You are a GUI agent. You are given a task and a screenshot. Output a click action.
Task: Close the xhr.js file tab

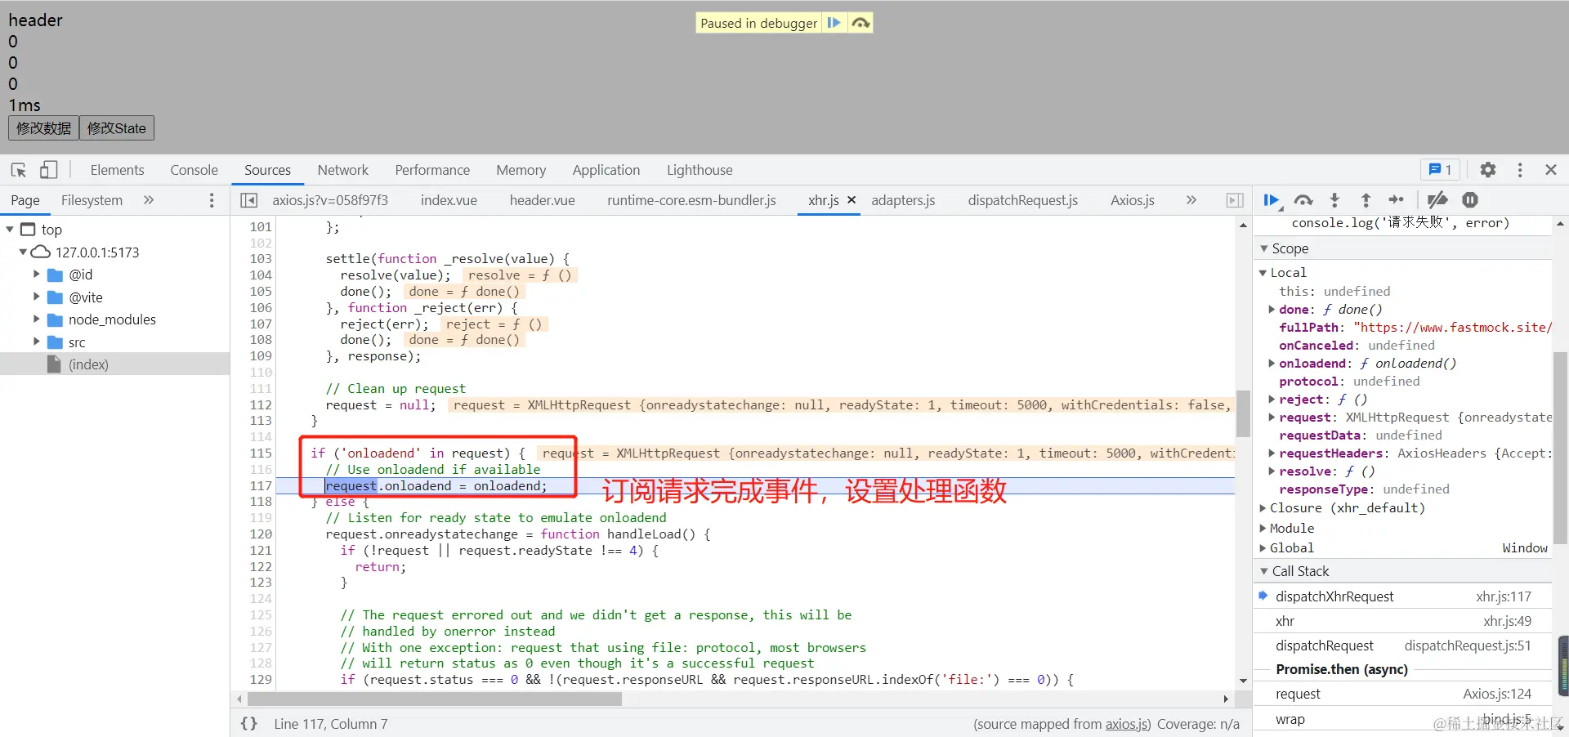point(852,199)
